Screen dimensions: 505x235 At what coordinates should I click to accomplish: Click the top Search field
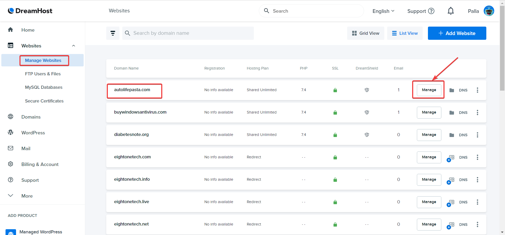(x=311, y=11)
